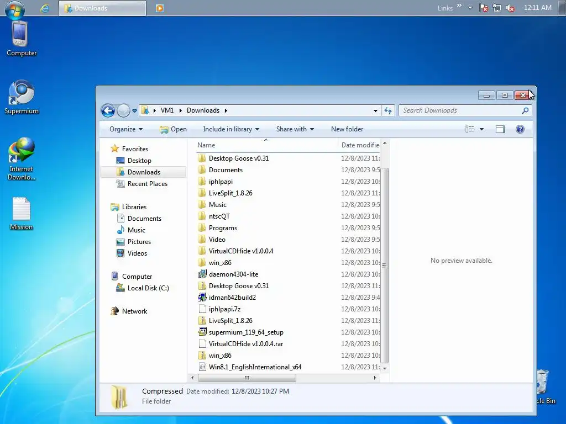The width and height of the screenshot is (566, 424).
Task: Click horizontal scrollbar right arrow
Action: click(375, 378)
